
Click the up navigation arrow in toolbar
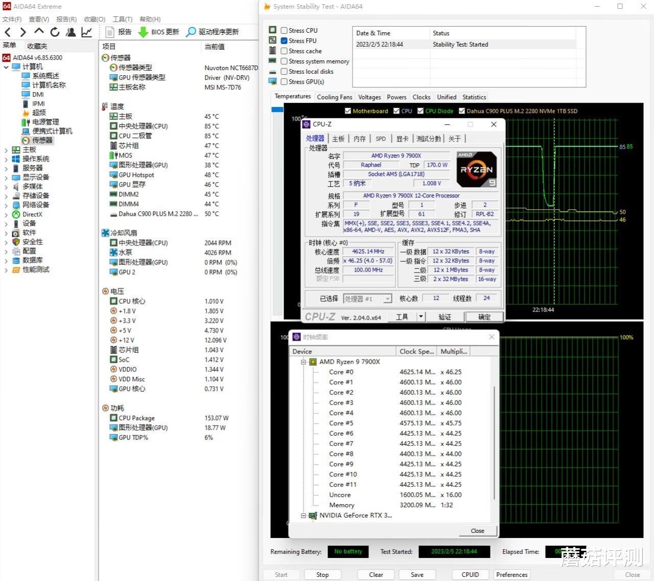click(x=39, y=32)
